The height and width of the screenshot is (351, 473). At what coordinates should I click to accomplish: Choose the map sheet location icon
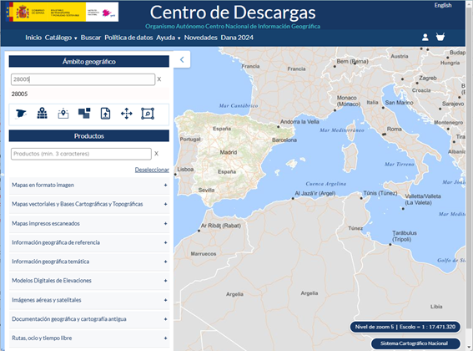click(x=63, y=114)
